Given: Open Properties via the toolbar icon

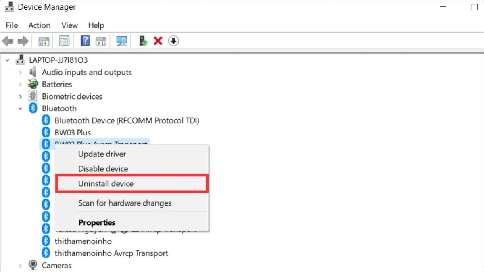Looking at the screenshot, I should 65,41.
